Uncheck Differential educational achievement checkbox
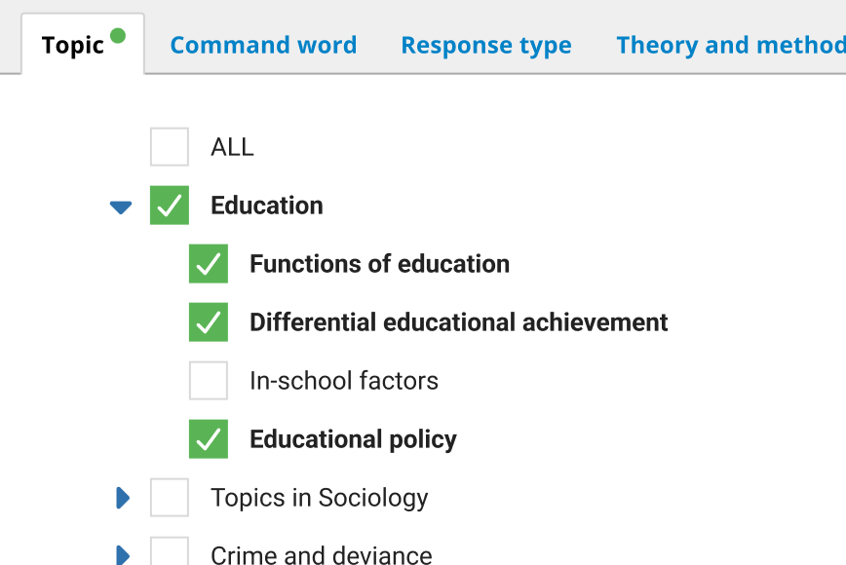The image size is (846, 565). (x=209, y=322)
